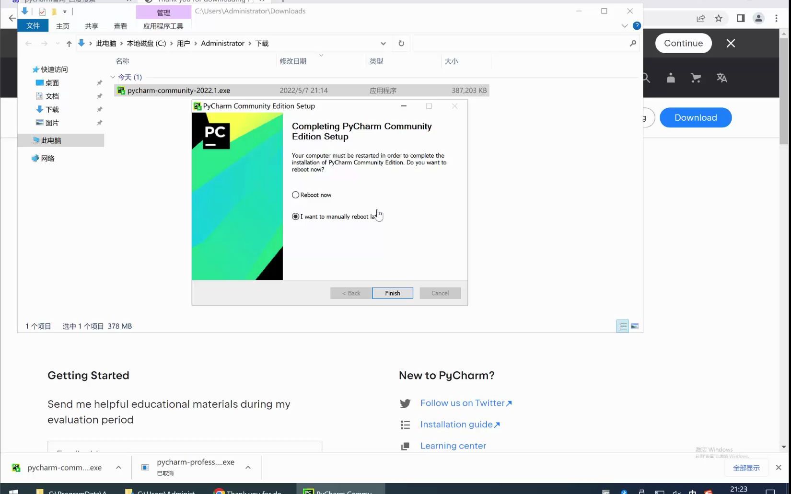Expand the address bar history dropdown
Viewport: 791px width, 494px height.
tap(383, 44)
